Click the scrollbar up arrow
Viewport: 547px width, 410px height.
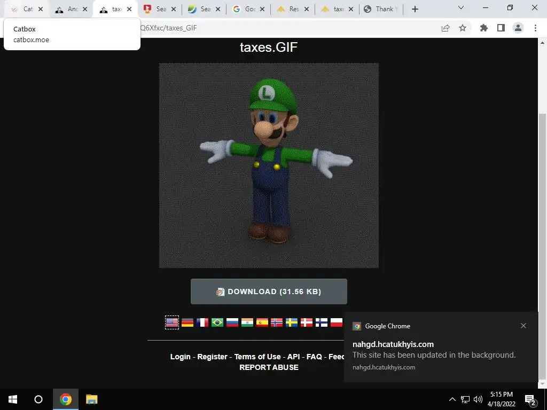coord(542,43)
